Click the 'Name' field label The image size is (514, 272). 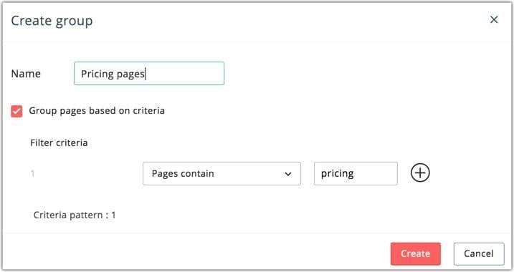click(x=26, y=74)
